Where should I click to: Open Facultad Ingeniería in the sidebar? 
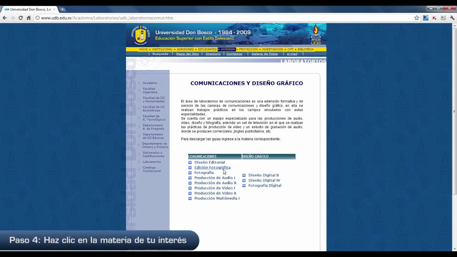150,90
